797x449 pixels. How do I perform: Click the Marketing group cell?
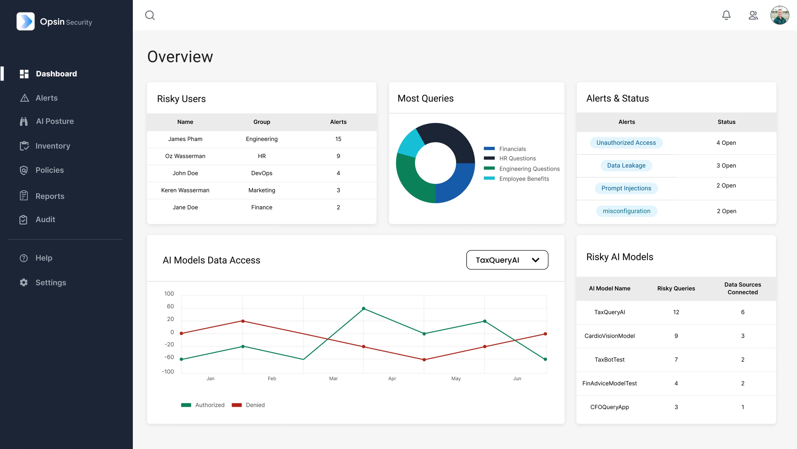point(262,190)
